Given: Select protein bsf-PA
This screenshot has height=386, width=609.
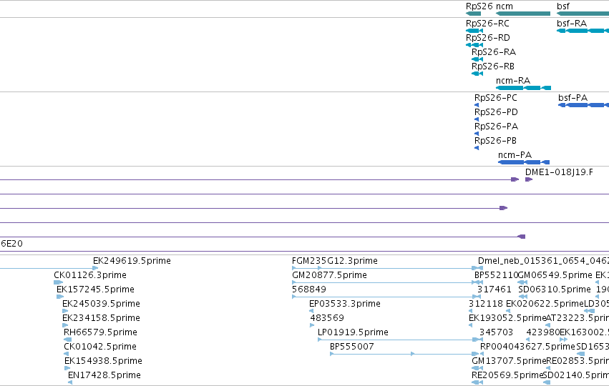Looking at the screenshot, I should click(573, 98).
